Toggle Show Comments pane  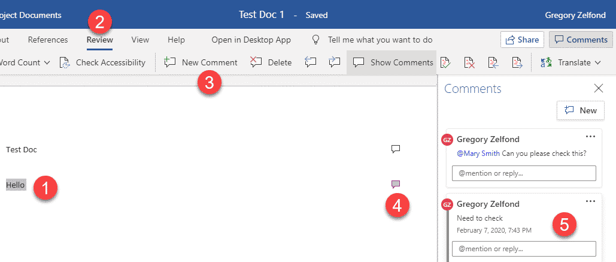point(393,62)
